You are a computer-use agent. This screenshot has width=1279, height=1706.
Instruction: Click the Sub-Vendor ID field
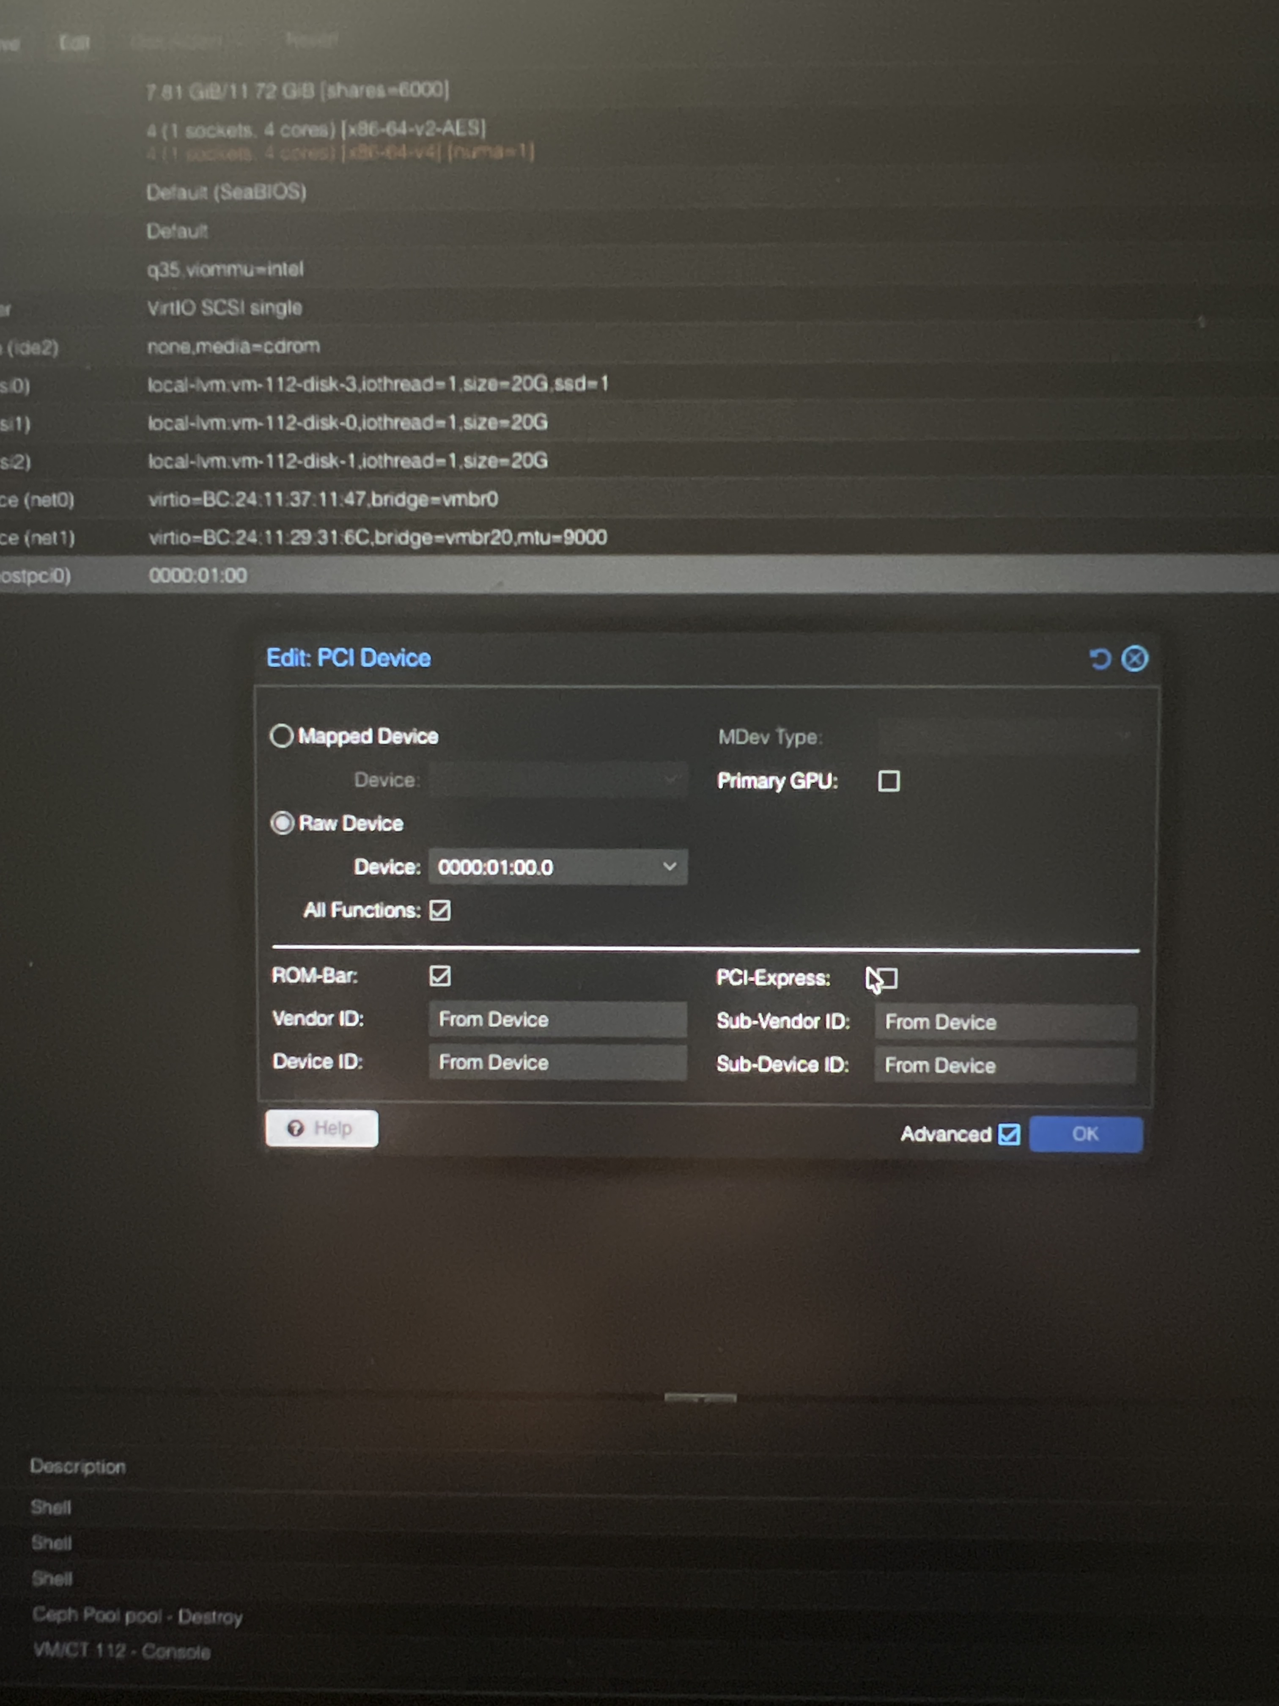[1005, 1023]
